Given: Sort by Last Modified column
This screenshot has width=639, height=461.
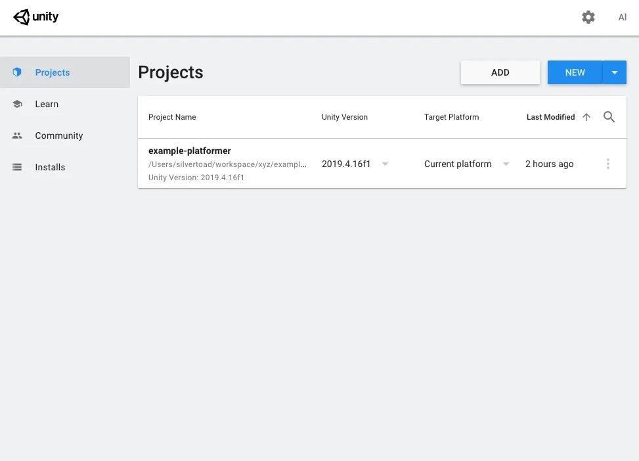Looking at the screenshot, I should pos(550,117).
